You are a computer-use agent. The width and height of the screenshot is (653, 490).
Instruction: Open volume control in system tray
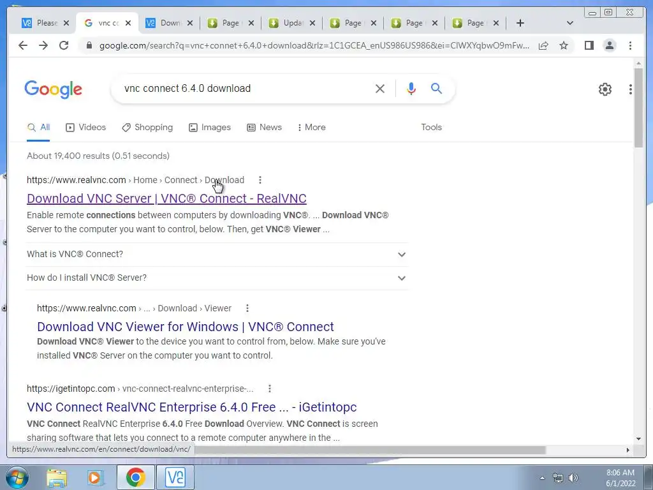(573, 478)
